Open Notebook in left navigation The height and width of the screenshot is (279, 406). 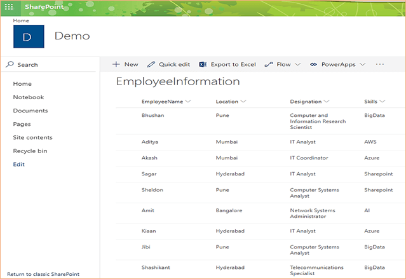pyautogui.click(x=29, y=97)
